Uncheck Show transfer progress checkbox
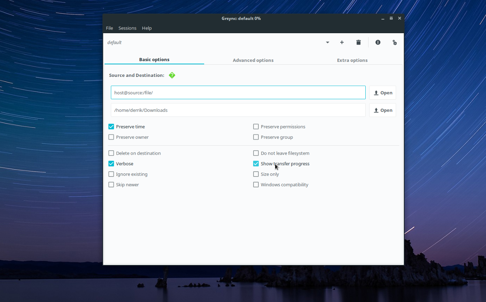 pos(256,164)
